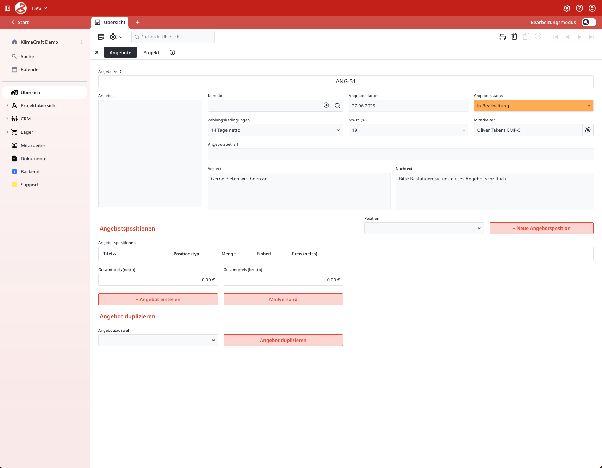This screenshot has height=468, width=602.
Task: Click the trash delete icon
Action: pyautogui.click(x=514, y=37)
